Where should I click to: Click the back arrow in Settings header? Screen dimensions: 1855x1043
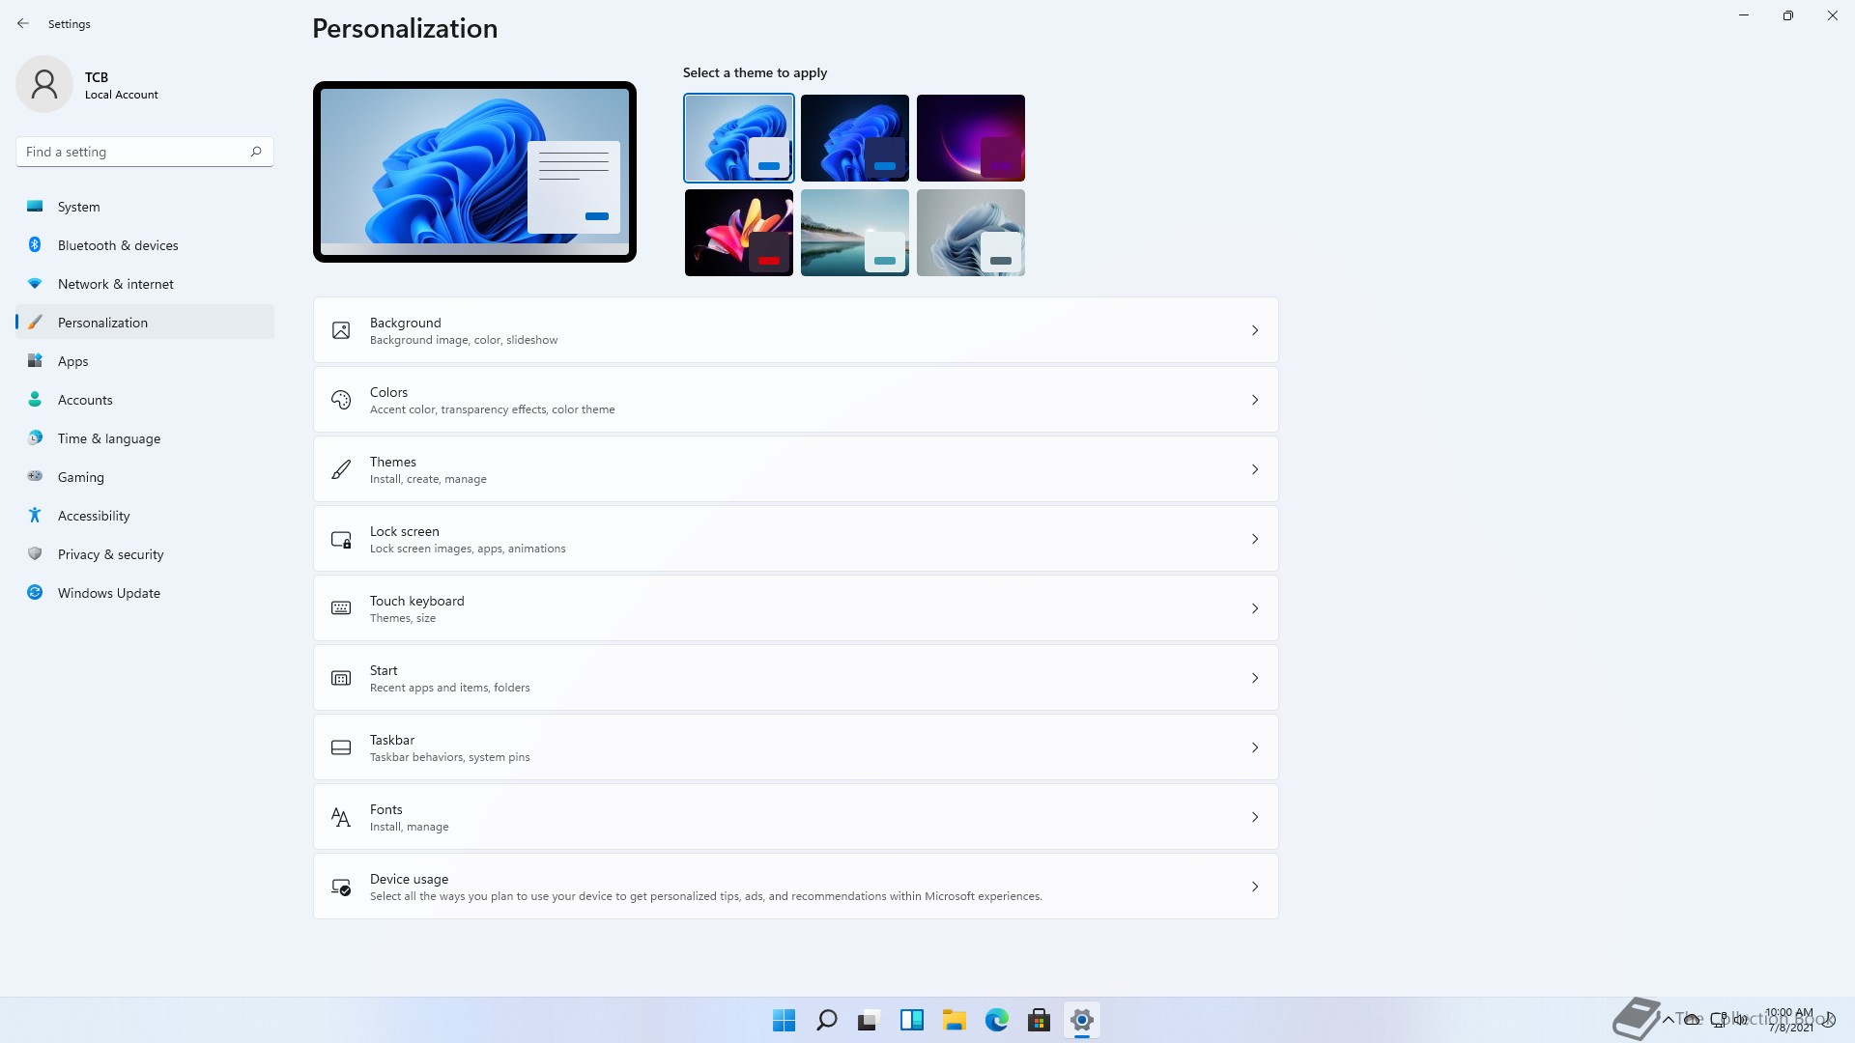[23, 23]
